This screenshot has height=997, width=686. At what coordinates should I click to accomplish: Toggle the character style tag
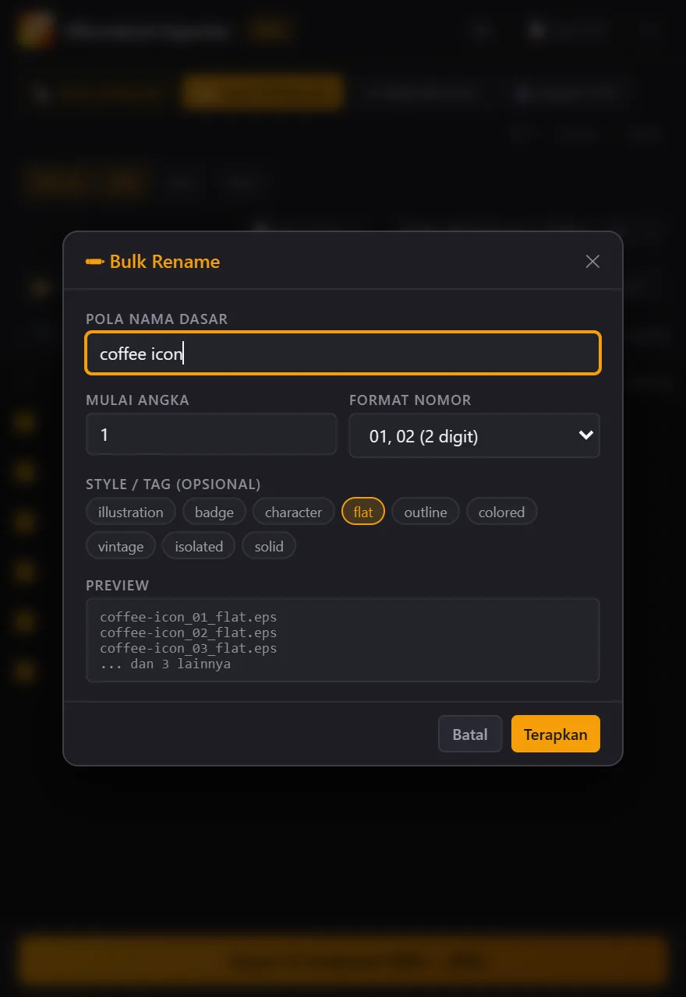pyautogui.click(x=293, y=512)
